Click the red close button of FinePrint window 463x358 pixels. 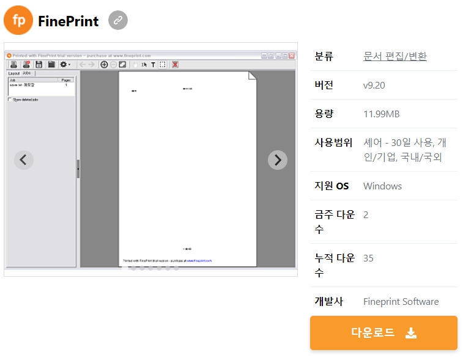(x=292, y=56)
